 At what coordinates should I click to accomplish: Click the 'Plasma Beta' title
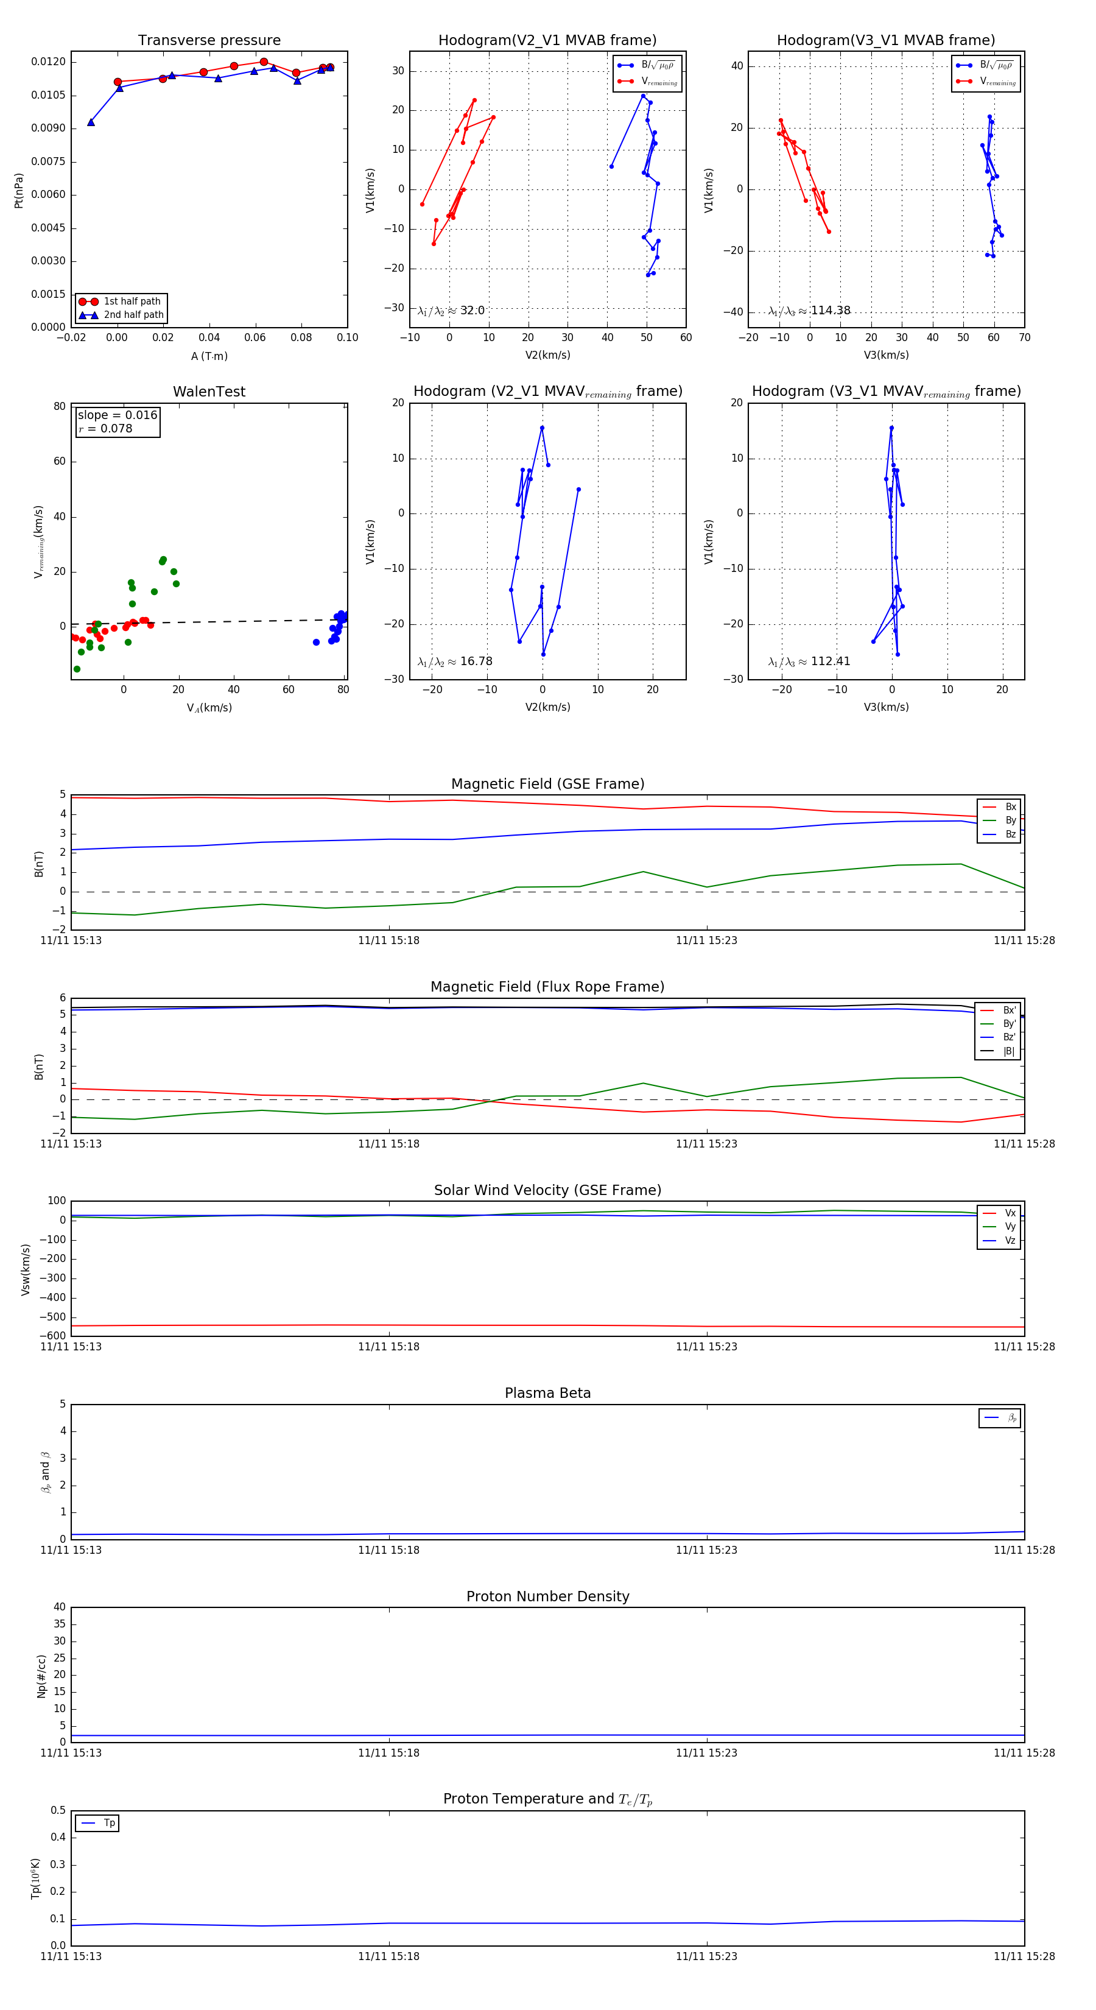pos(547,1393)
